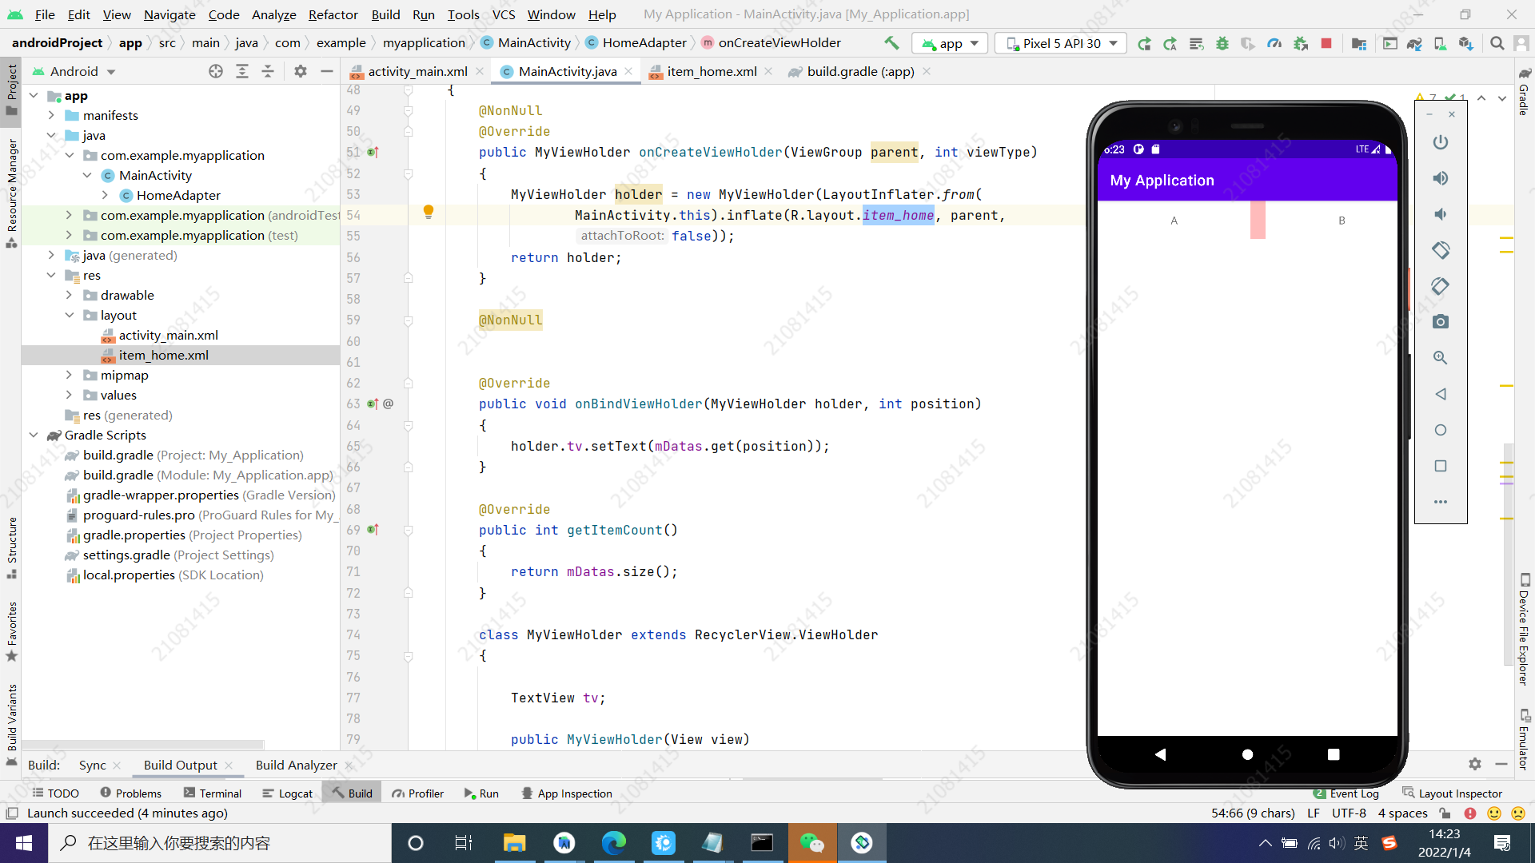Launch Layout Inspector from the status bar
The height and width of the screenshot is (863, 1535).
tap(1461, 793)
